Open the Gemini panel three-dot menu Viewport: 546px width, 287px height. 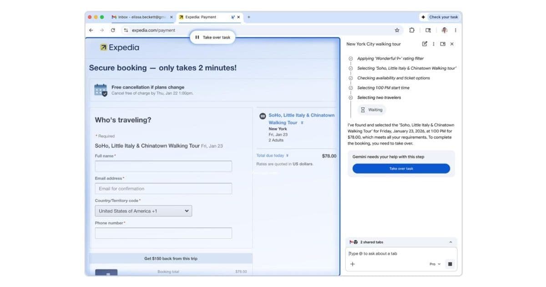[x=434, y=44]
